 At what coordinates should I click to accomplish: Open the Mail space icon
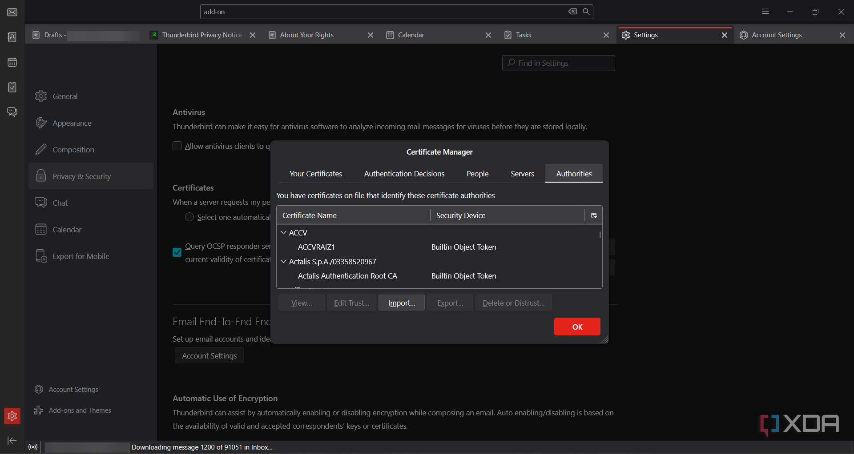12,12
